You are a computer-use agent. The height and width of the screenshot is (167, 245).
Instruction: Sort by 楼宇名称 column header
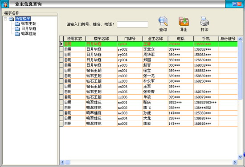tap(102, 39)
